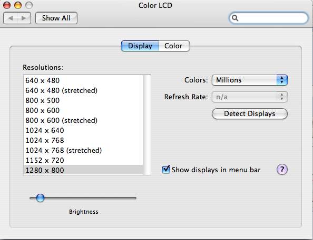Viewport: 313px width, 240px height.
Task: Click the gray zoom window button
Action: [x=29, y=5]
